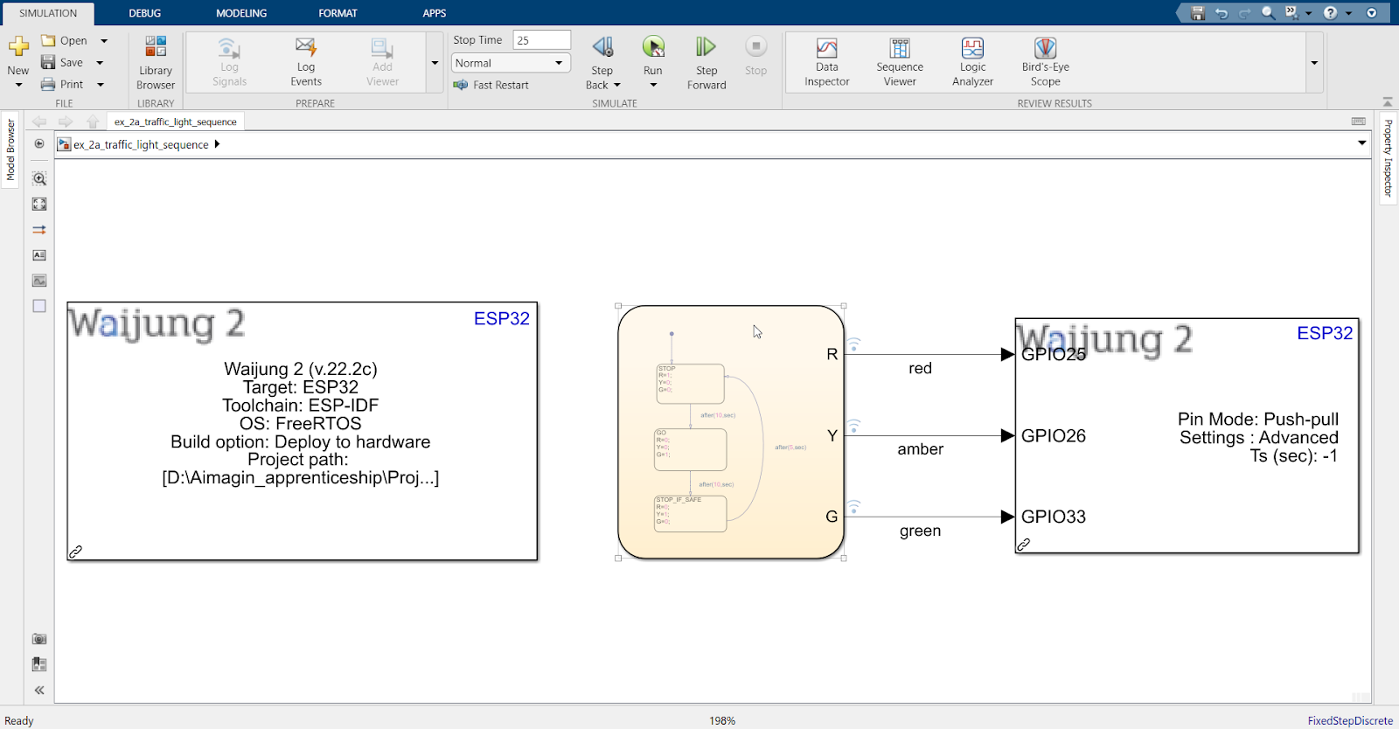Select the ex_2a_traffic_light_sequence model tab
This screenshot has width=1399, height=729.
pos(175,121)
